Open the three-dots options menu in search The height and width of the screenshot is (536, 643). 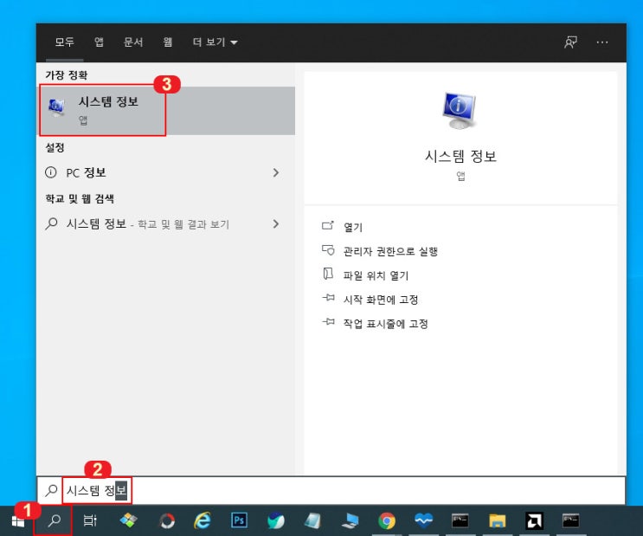(602, 42)
